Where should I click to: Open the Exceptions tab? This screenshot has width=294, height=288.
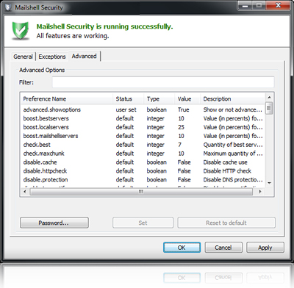coord(52,57)
